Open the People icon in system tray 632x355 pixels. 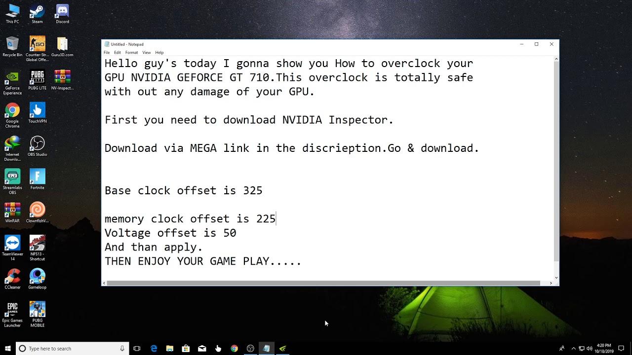[x=562, y=349]
